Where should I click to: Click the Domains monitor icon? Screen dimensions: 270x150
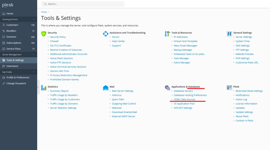coord(4,37)
